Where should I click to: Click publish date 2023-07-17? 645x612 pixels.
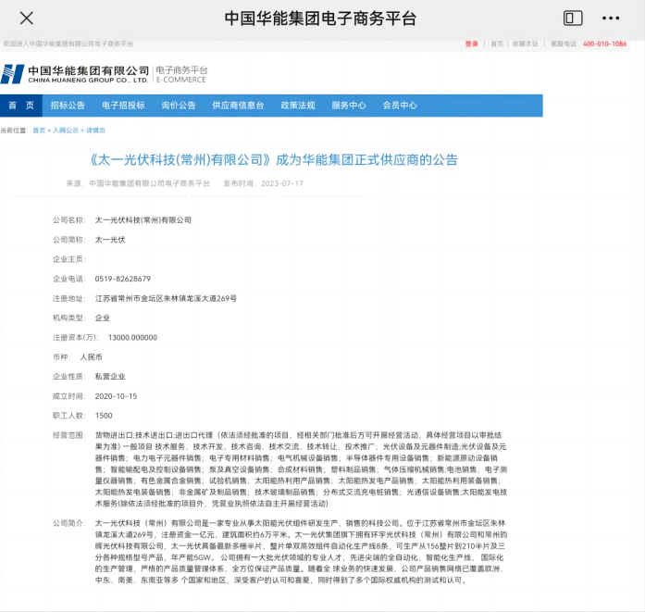point(282,183)
